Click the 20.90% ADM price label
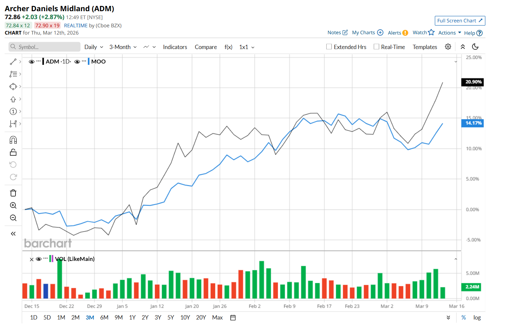Image resolution: width=505 pixels, height=332 pixels. [472, 82]
